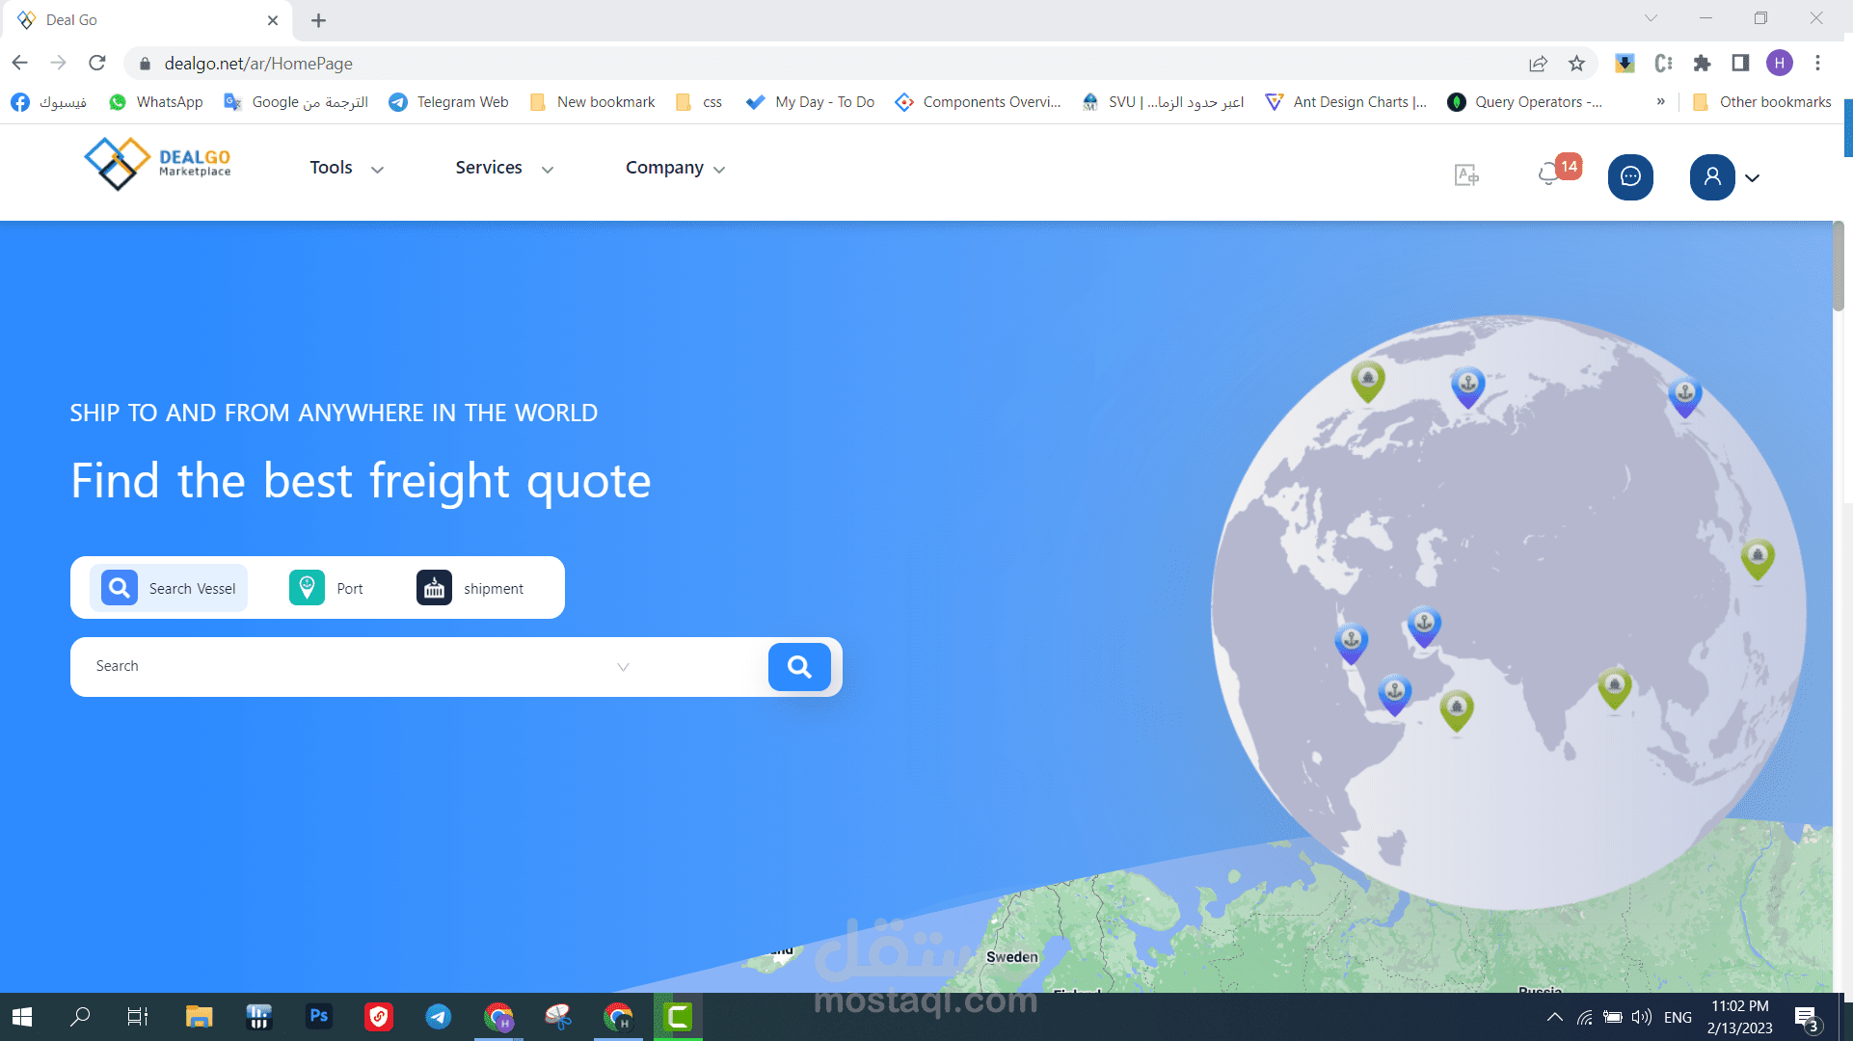This screenshot has width=1853, height=1041.
Task: Click the browser forward arrow
Action: tap(59, 64)
